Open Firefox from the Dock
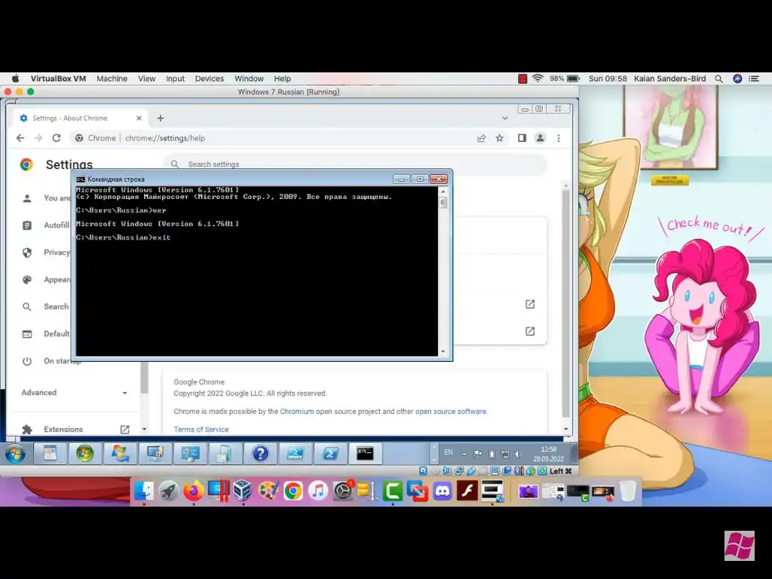This screenshot has height=579, width=772. point(194,491)
